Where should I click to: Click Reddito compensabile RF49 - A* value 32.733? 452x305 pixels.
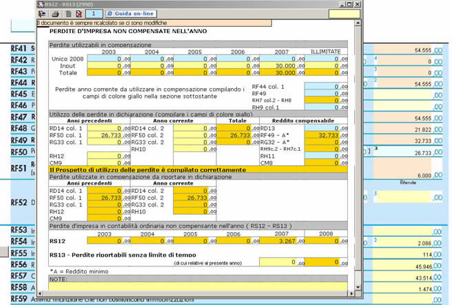pyautogui.click(x=322, y=136)
